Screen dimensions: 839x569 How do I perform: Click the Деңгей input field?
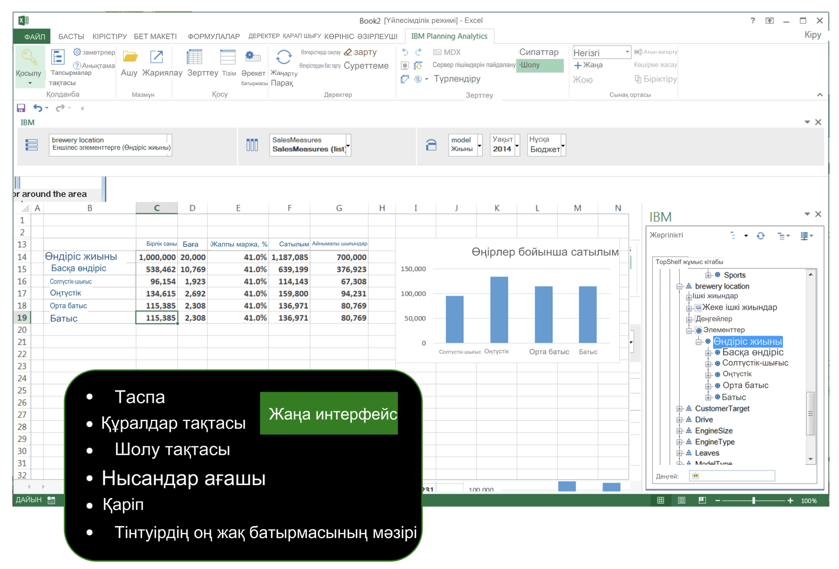[732, 476]
